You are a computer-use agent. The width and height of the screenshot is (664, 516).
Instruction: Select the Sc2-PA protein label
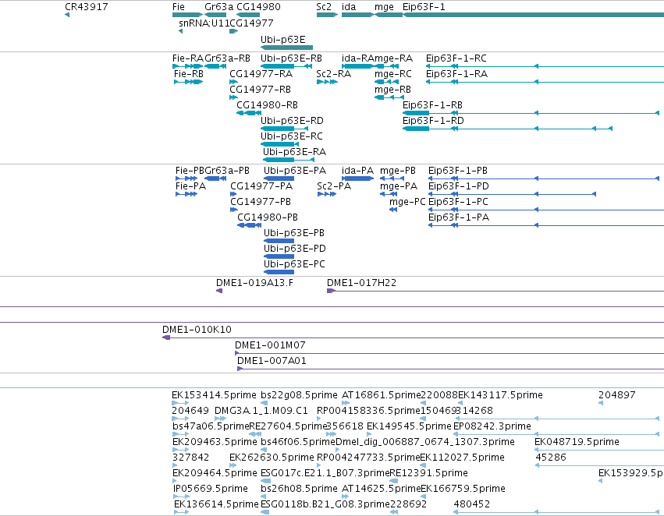pos(334,186)
